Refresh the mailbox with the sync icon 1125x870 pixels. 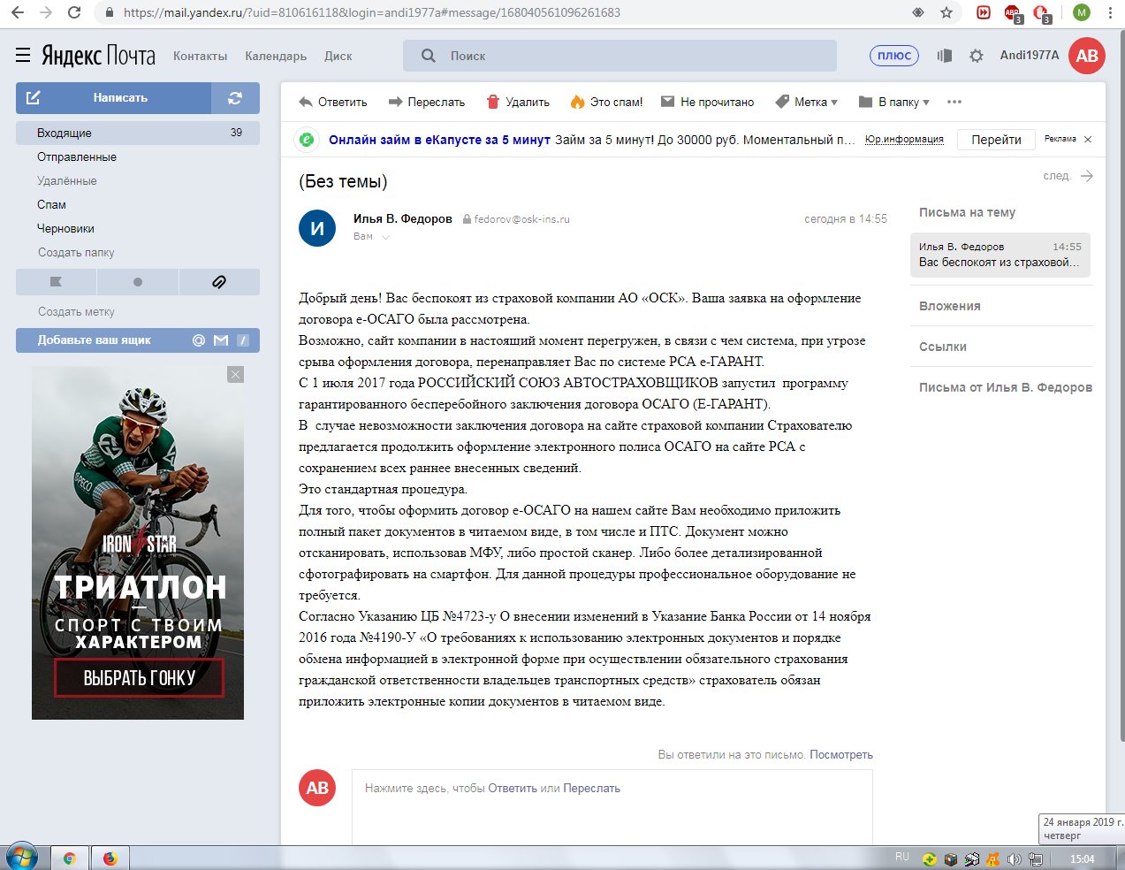click(x=235, y=98)
